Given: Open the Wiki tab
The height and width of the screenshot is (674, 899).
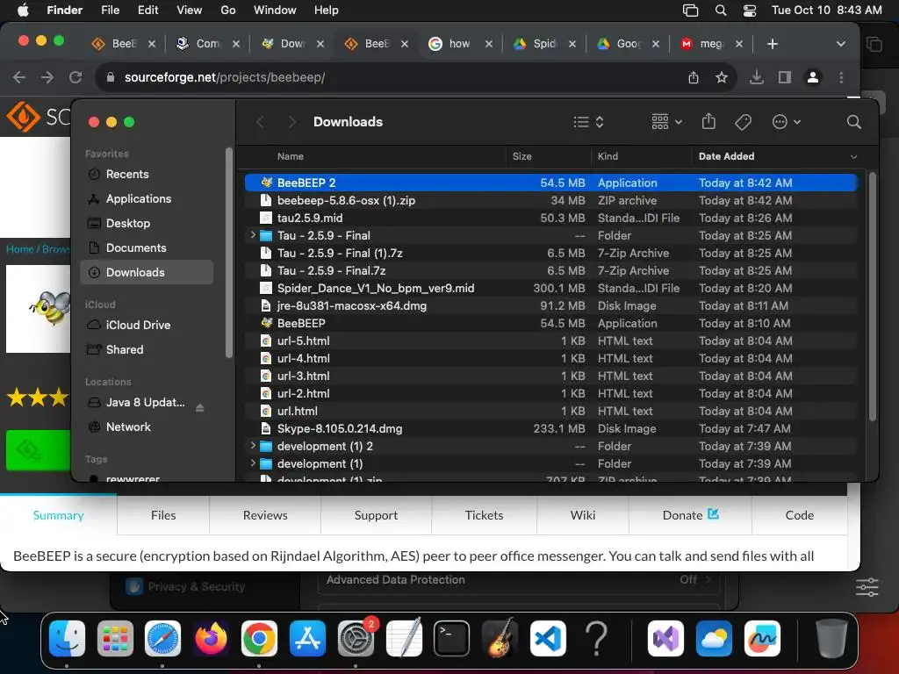Looking at the screenshot, I should [x=583, y=515].
